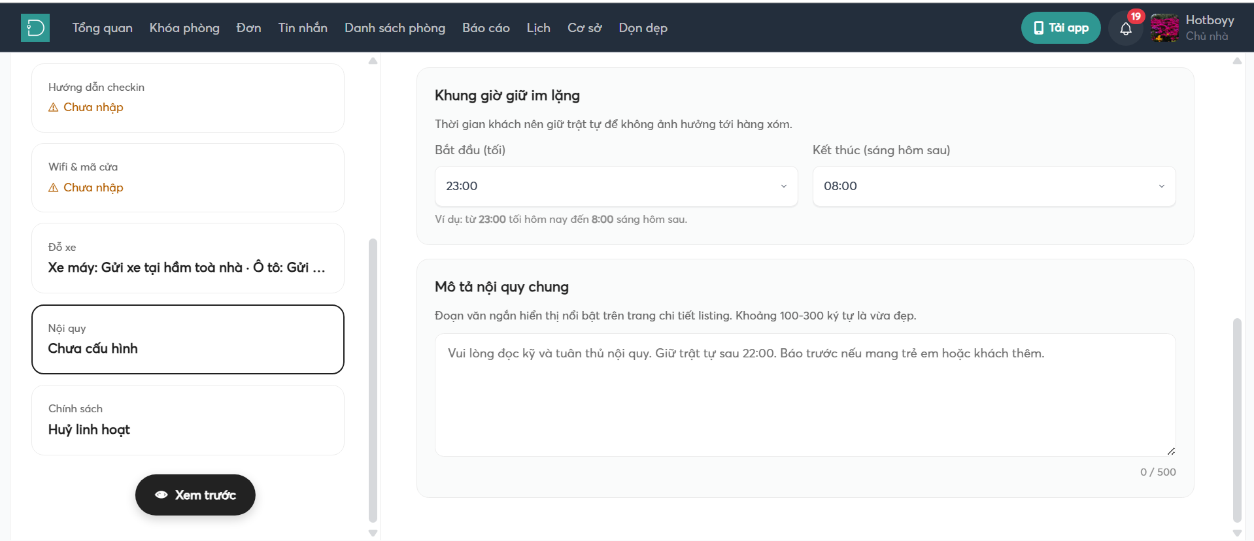Click the teal app logo icon
The width and height of the screenshot is (1254, 541).
tap(35, 28)
